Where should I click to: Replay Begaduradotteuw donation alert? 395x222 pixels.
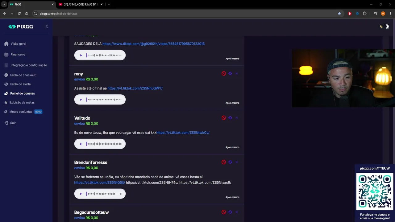point(230,212)
